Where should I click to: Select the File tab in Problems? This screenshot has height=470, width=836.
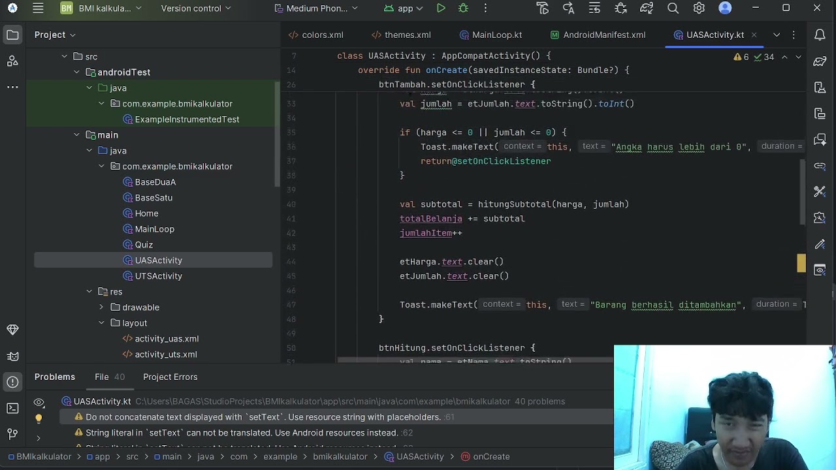[109, 377]
